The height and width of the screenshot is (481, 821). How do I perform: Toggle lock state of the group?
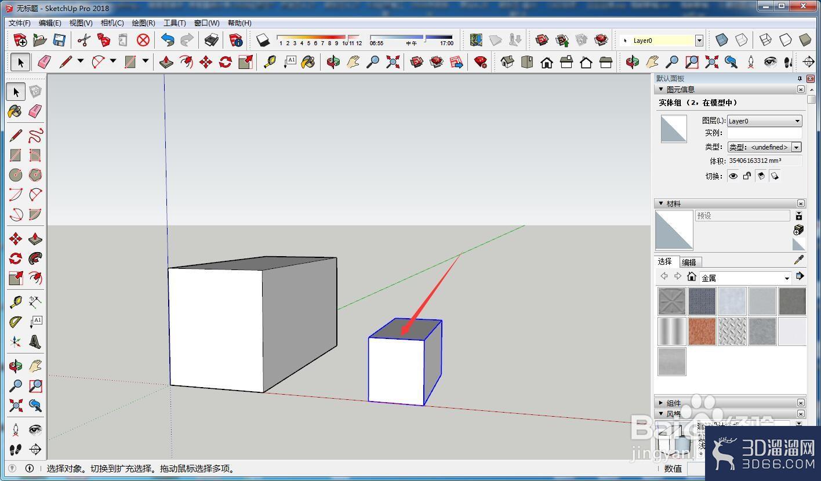[747, 176]
